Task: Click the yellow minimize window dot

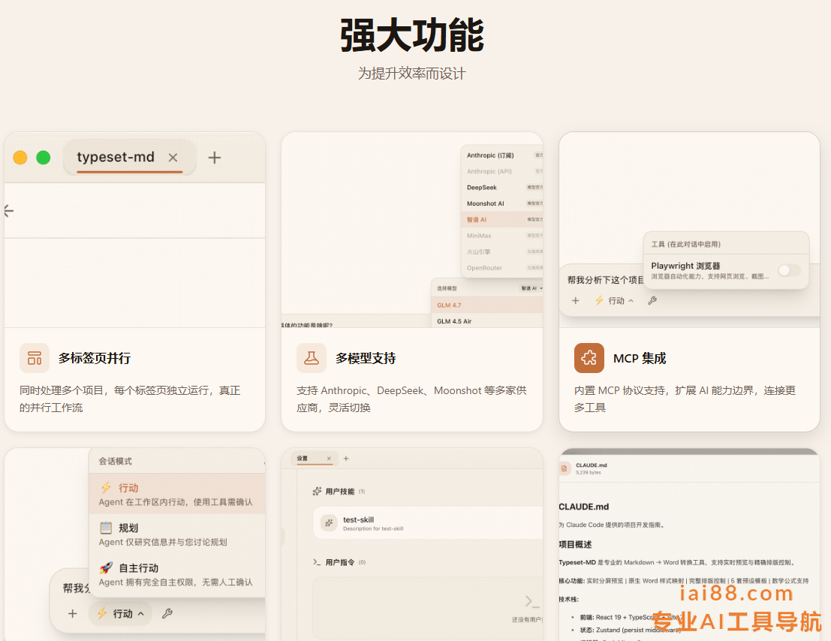Action: click(20, 158)
